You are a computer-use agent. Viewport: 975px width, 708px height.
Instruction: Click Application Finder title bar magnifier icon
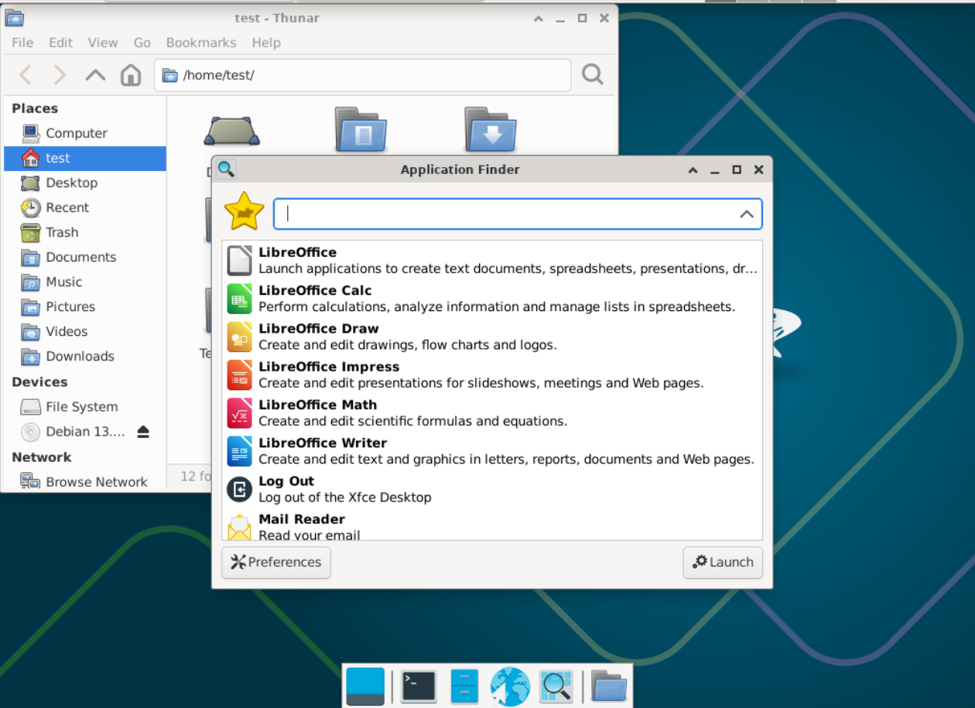coord(225,169)
